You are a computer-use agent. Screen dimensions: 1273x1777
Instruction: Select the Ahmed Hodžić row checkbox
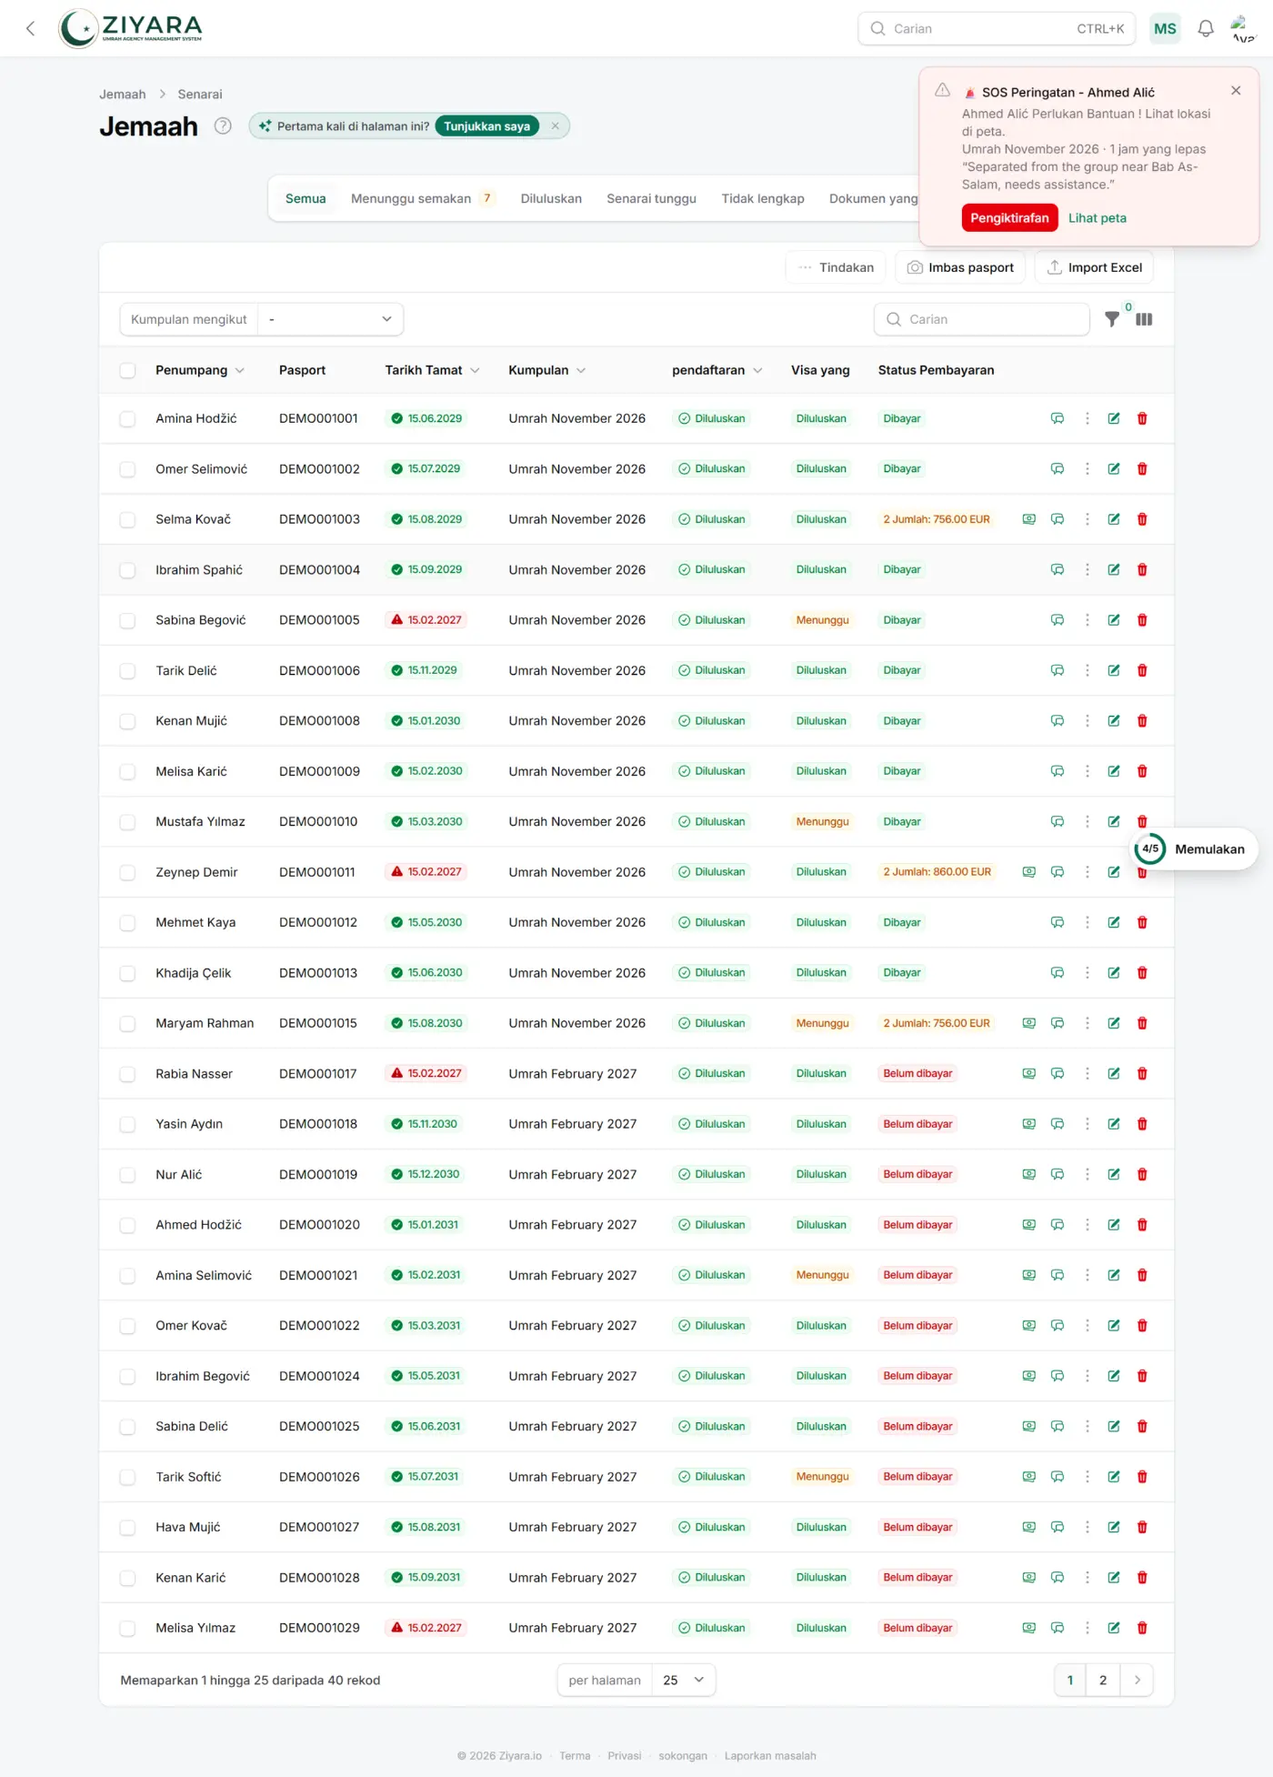(127, 1225)
